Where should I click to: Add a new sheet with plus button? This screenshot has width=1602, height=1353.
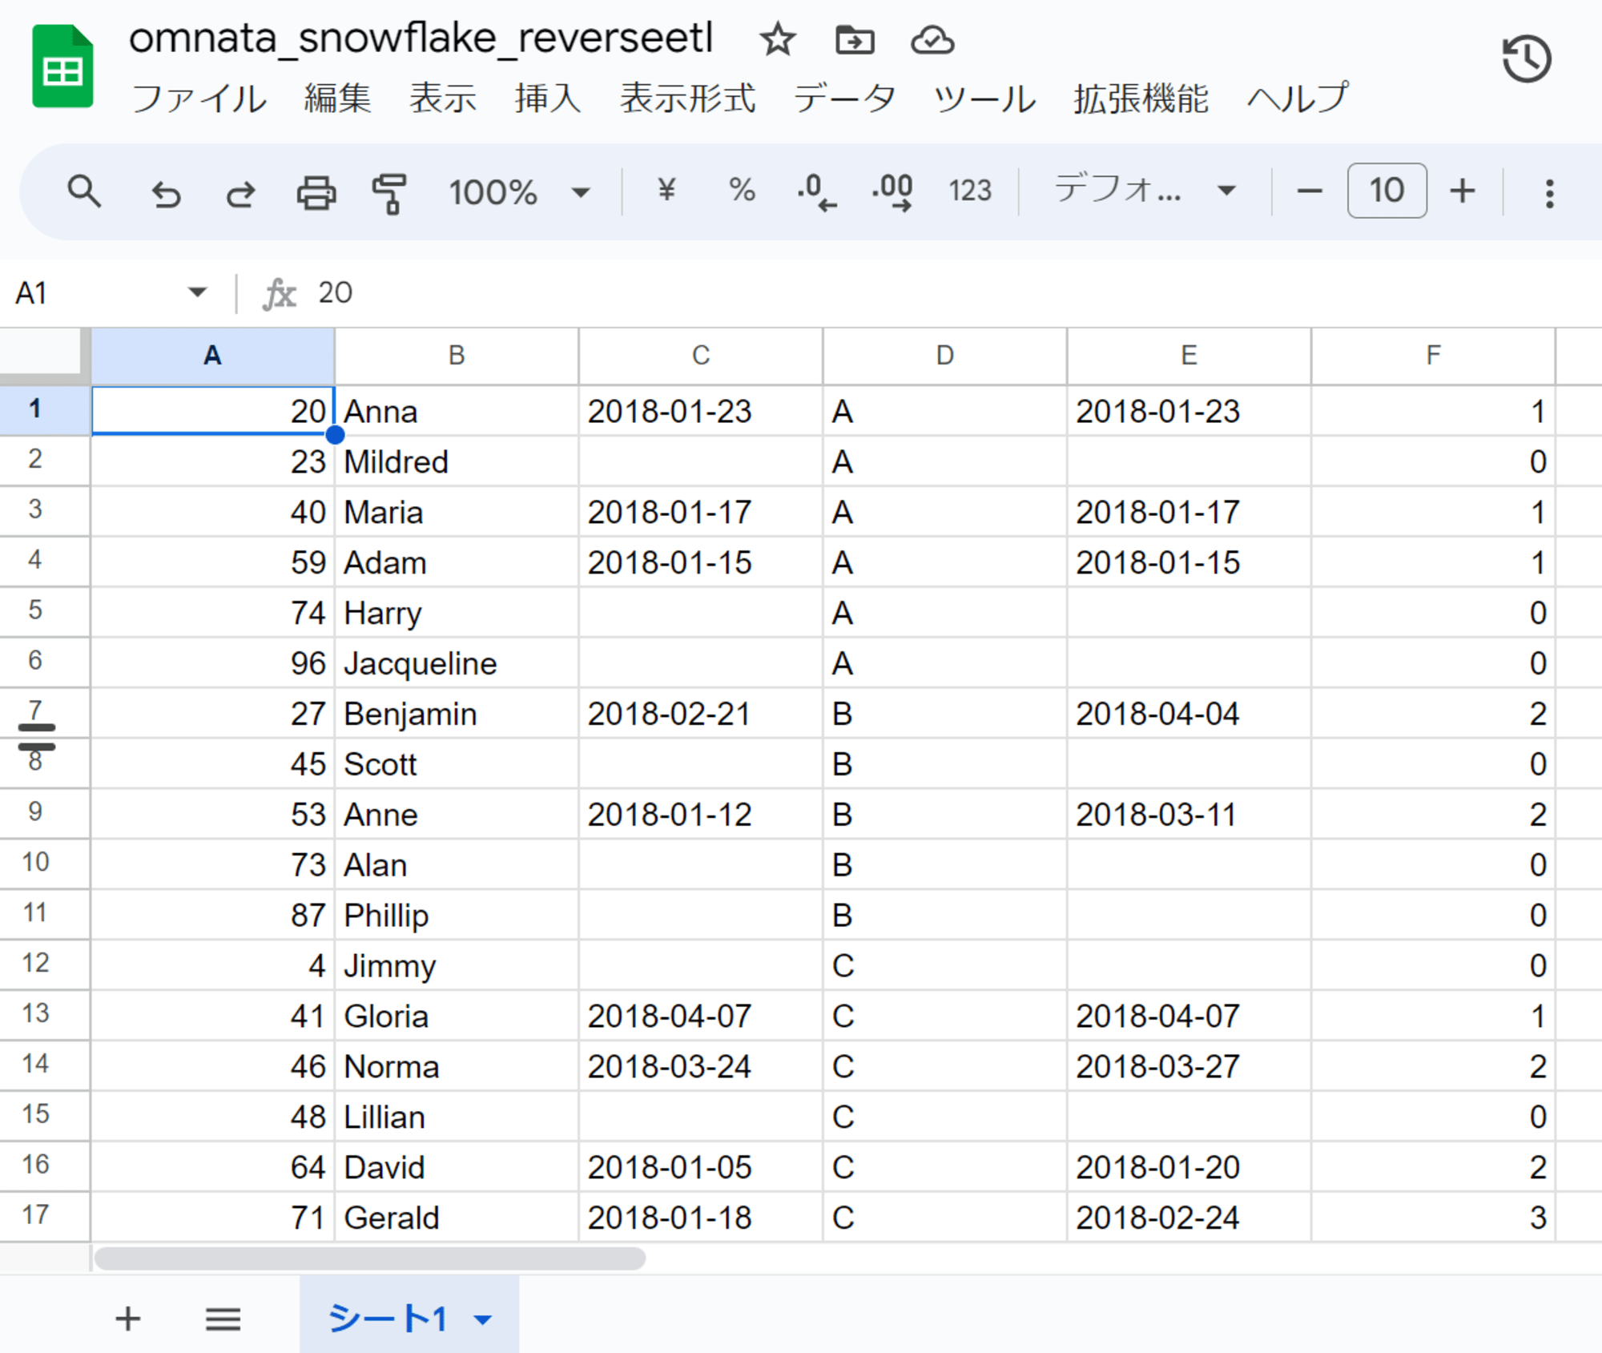click(128, 1318)
